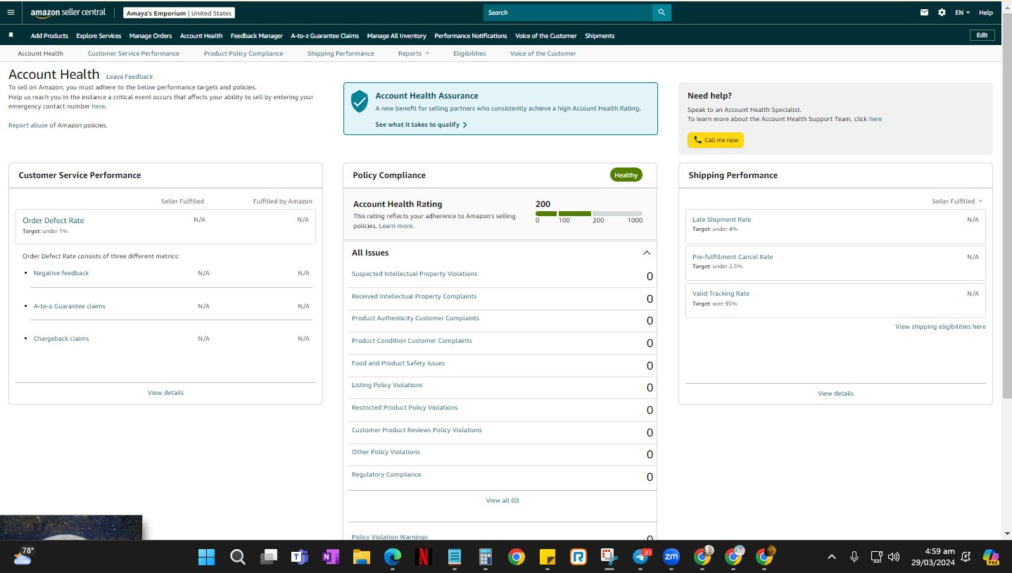Go to Product Policy Compliance tab
The height and width of the screenshot is (573, 1012).
pos(243,53)
